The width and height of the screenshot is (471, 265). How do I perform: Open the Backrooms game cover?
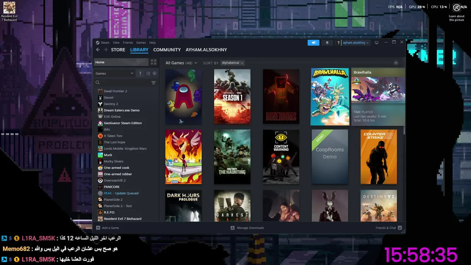click(281, 96)
